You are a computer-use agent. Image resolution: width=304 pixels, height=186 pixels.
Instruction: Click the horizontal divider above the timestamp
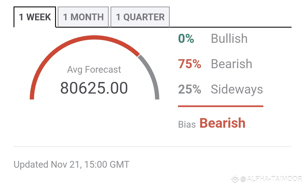pos(152,147)
